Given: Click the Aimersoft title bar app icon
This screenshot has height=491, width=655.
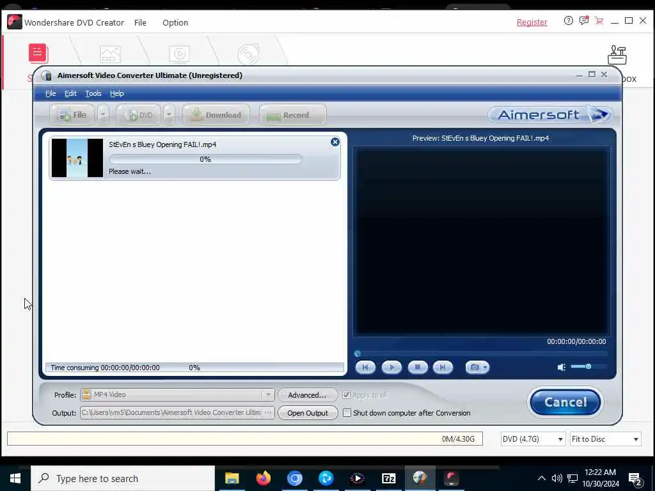Looking at the screenshot, I should click(x=46, y=75).
